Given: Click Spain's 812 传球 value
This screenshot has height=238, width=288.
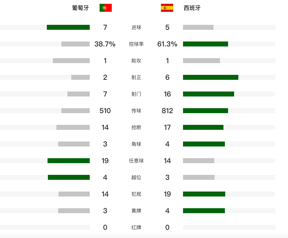Looking at the screenshot, I should 167,111.
